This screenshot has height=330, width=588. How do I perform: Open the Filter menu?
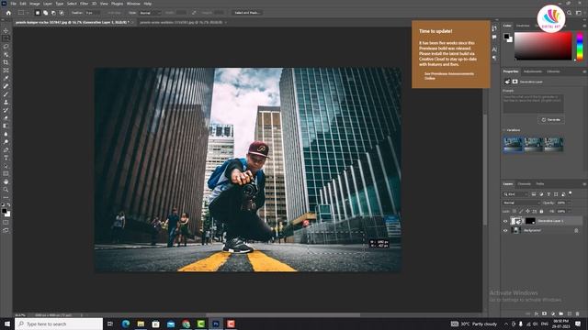tap(84, 4)
